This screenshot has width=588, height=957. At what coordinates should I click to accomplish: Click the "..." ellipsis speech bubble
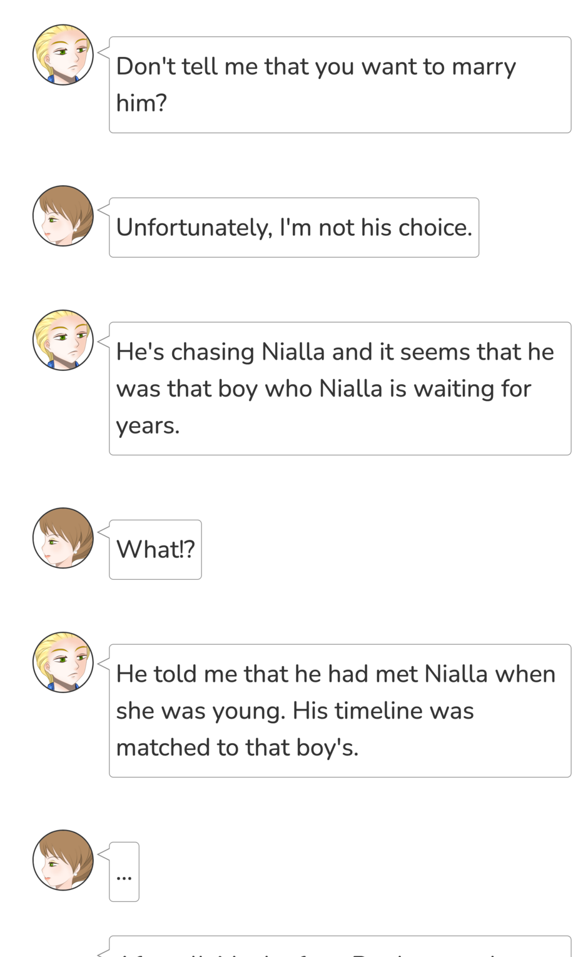tap(124, 872)
